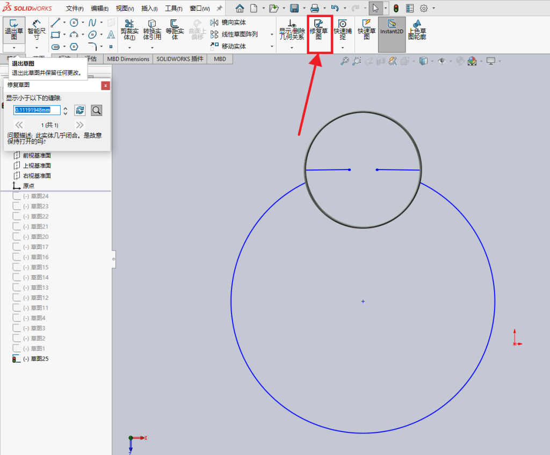Click the refresh button in 修复草图 dialog
Screen dimensions: 550x455
click(80, 111)
